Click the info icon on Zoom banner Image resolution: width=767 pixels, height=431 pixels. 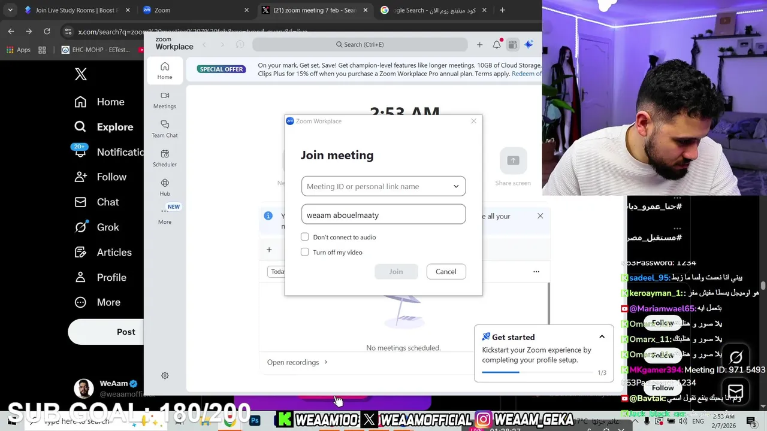[x=268, y=215]
